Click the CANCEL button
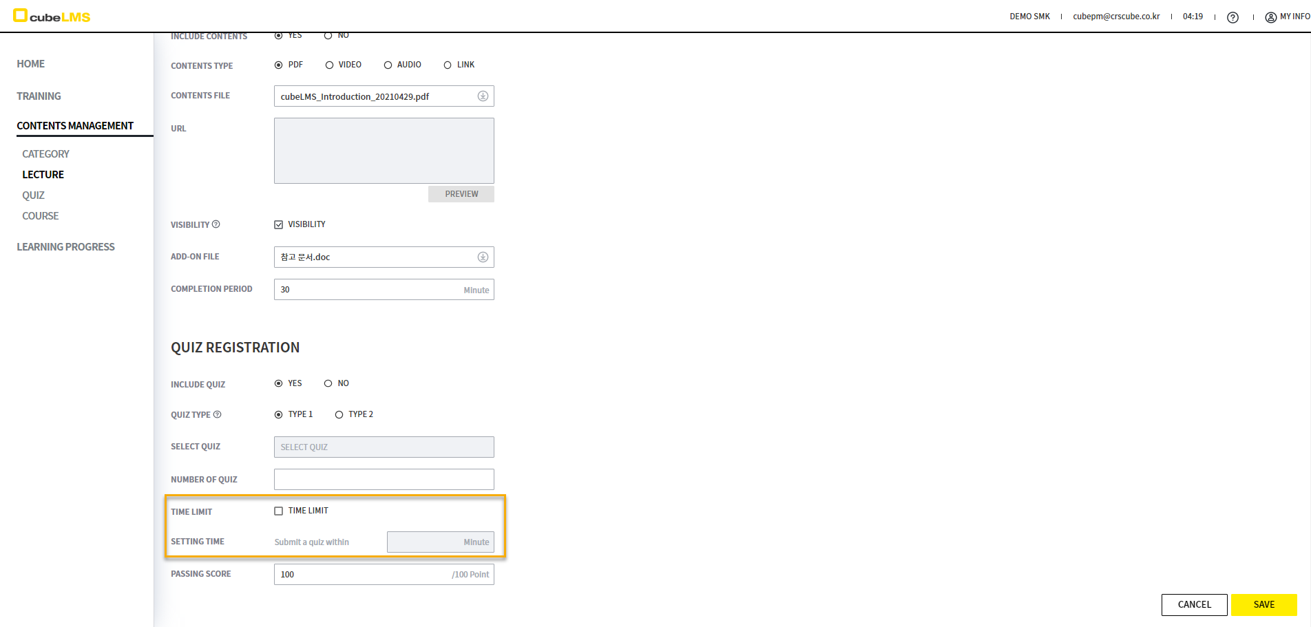Viewport: 1311px width, 627px height. tap(1194, 605)
